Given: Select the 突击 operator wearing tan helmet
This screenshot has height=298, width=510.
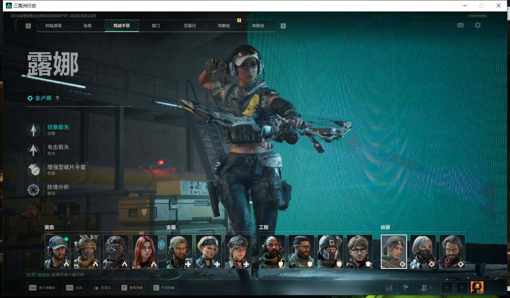Looking at the screenshot, I should (87, 251).
